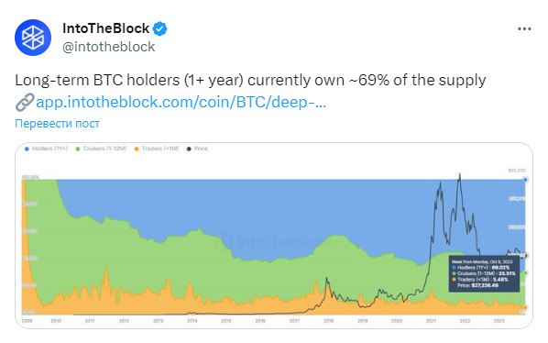
Task: Toggle Cruisers (1-12M) legend series
Action: coord(101,149)
